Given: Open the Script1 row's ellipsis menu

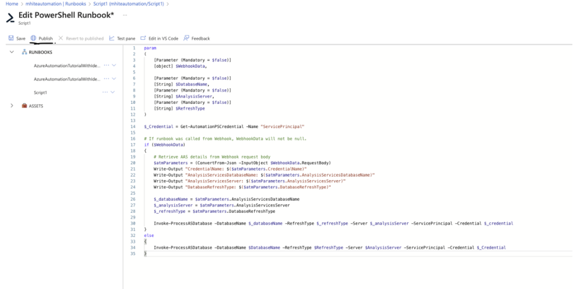Looking at the screenshot, I should pyautogui.click(x=105, y=93).
